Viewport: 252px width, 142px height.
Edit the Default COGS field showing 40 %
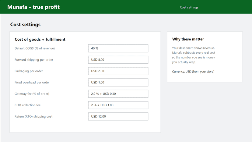(x=118, y=48)
